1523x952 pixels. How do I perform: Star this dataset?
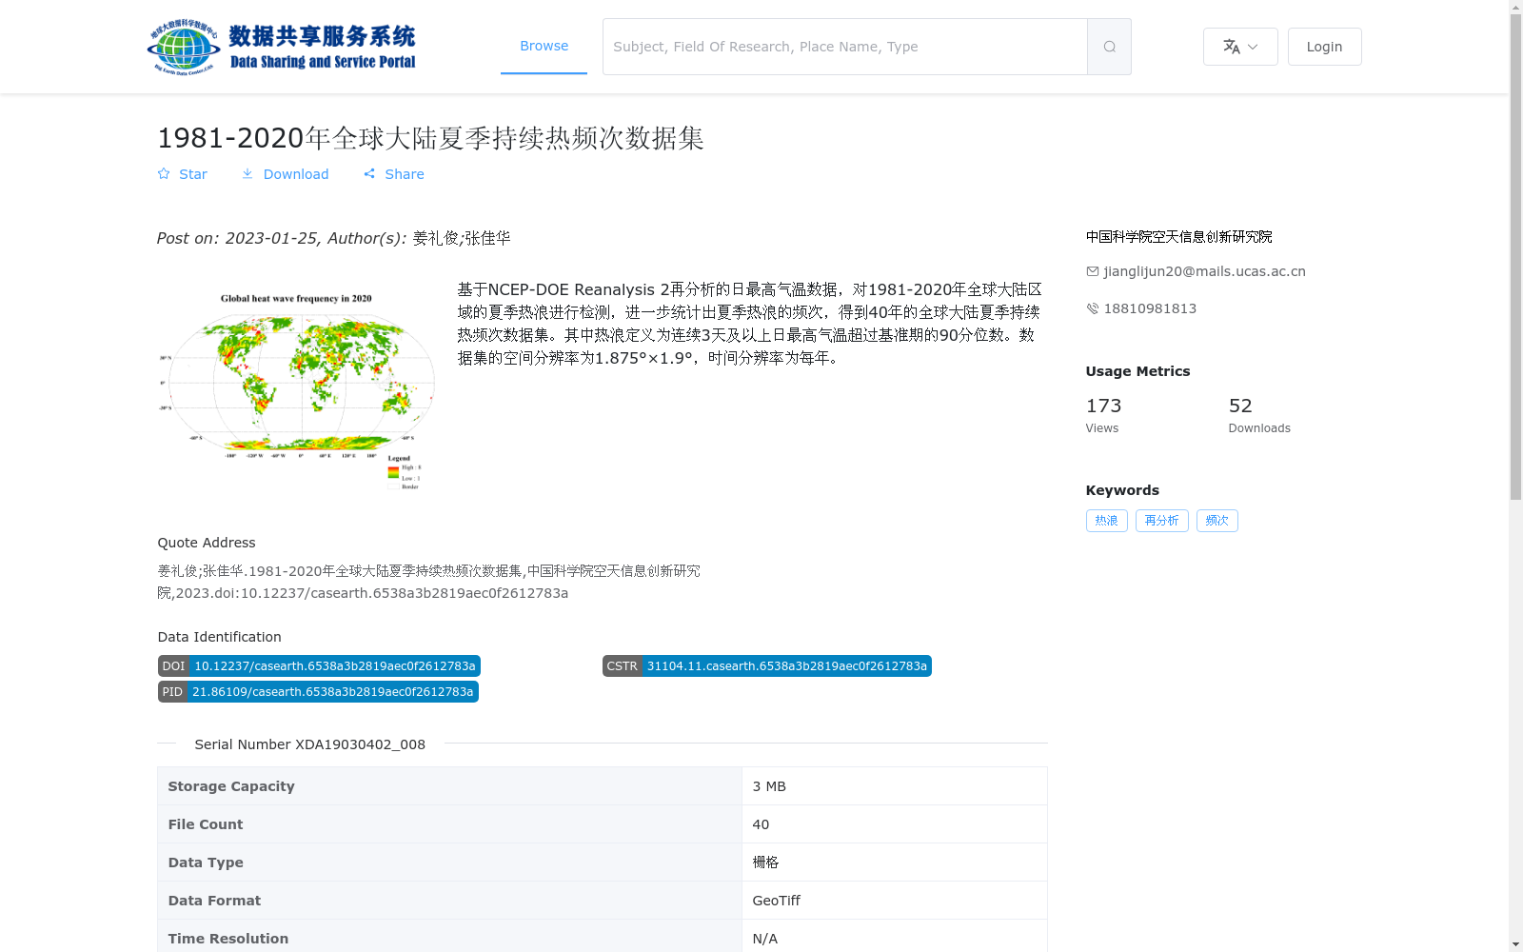point(182,174)
